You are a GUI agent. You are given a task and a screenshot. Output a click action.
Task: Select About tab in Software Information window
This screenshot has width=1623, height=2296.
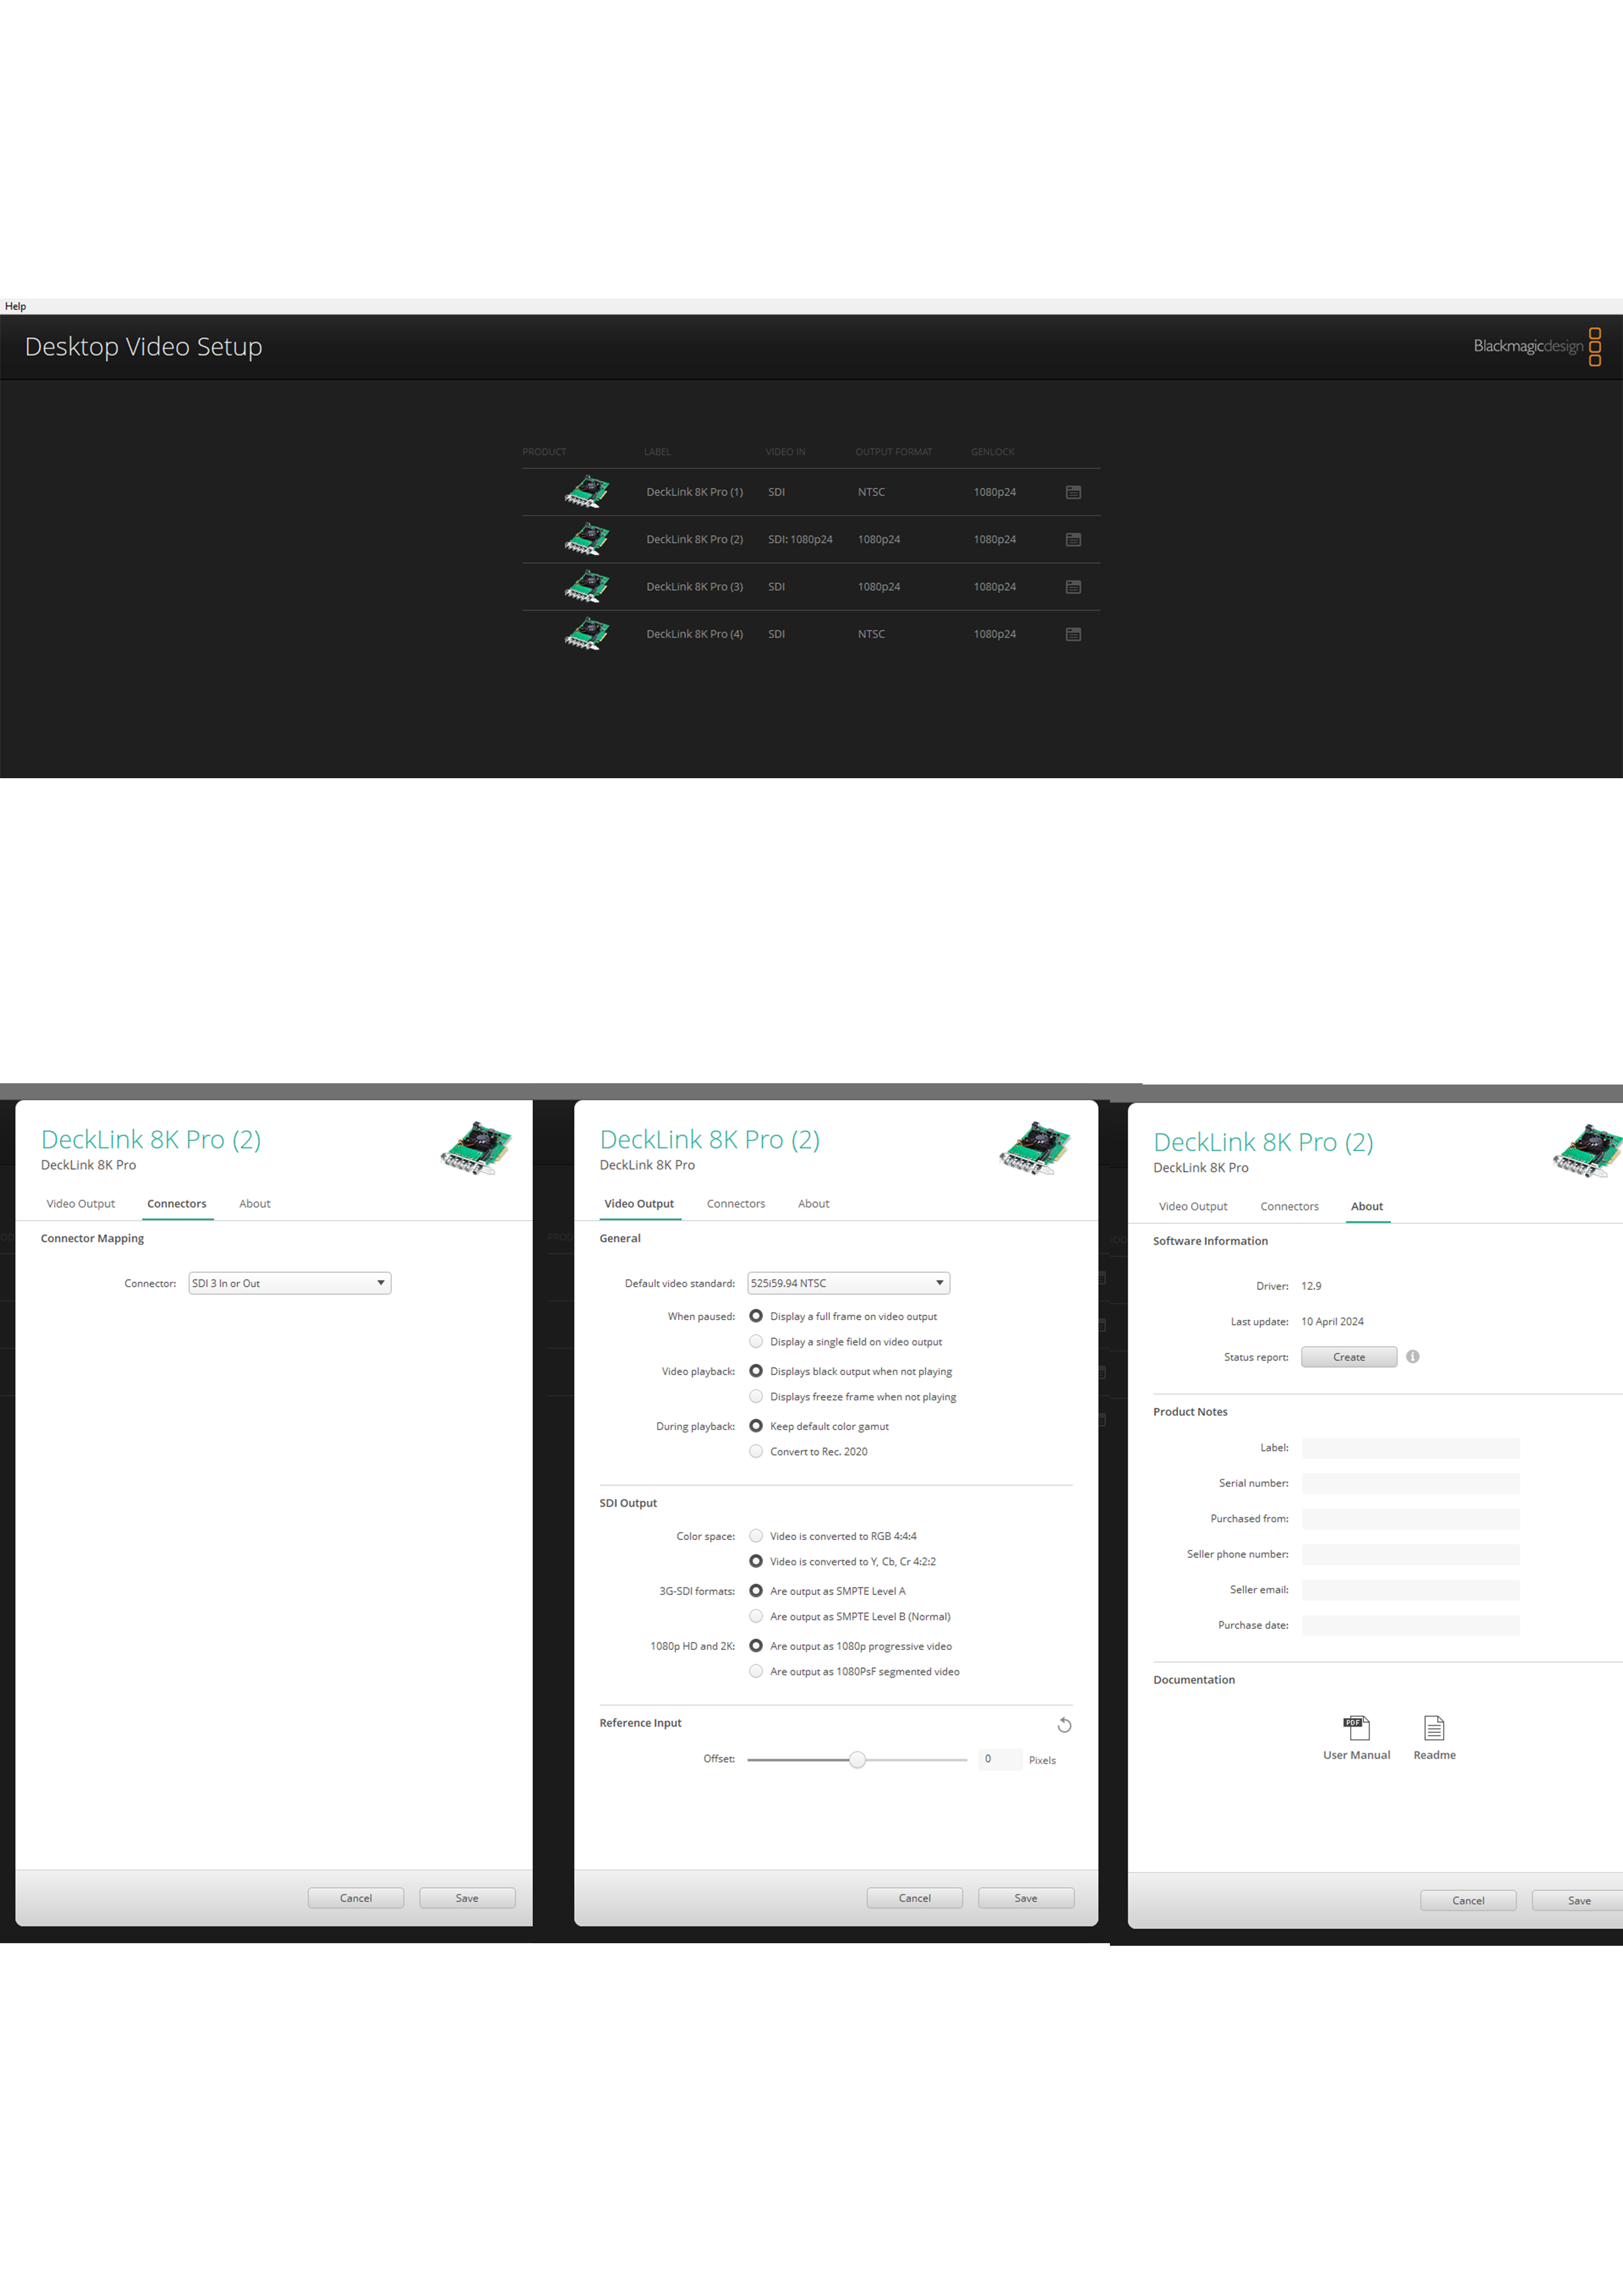coord(1367,1207)
